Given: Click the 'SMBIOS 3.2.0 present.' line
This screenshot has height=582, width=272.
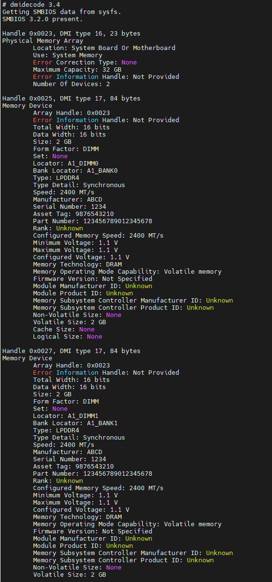Looking at the screenshot, I should pos(42,19).
